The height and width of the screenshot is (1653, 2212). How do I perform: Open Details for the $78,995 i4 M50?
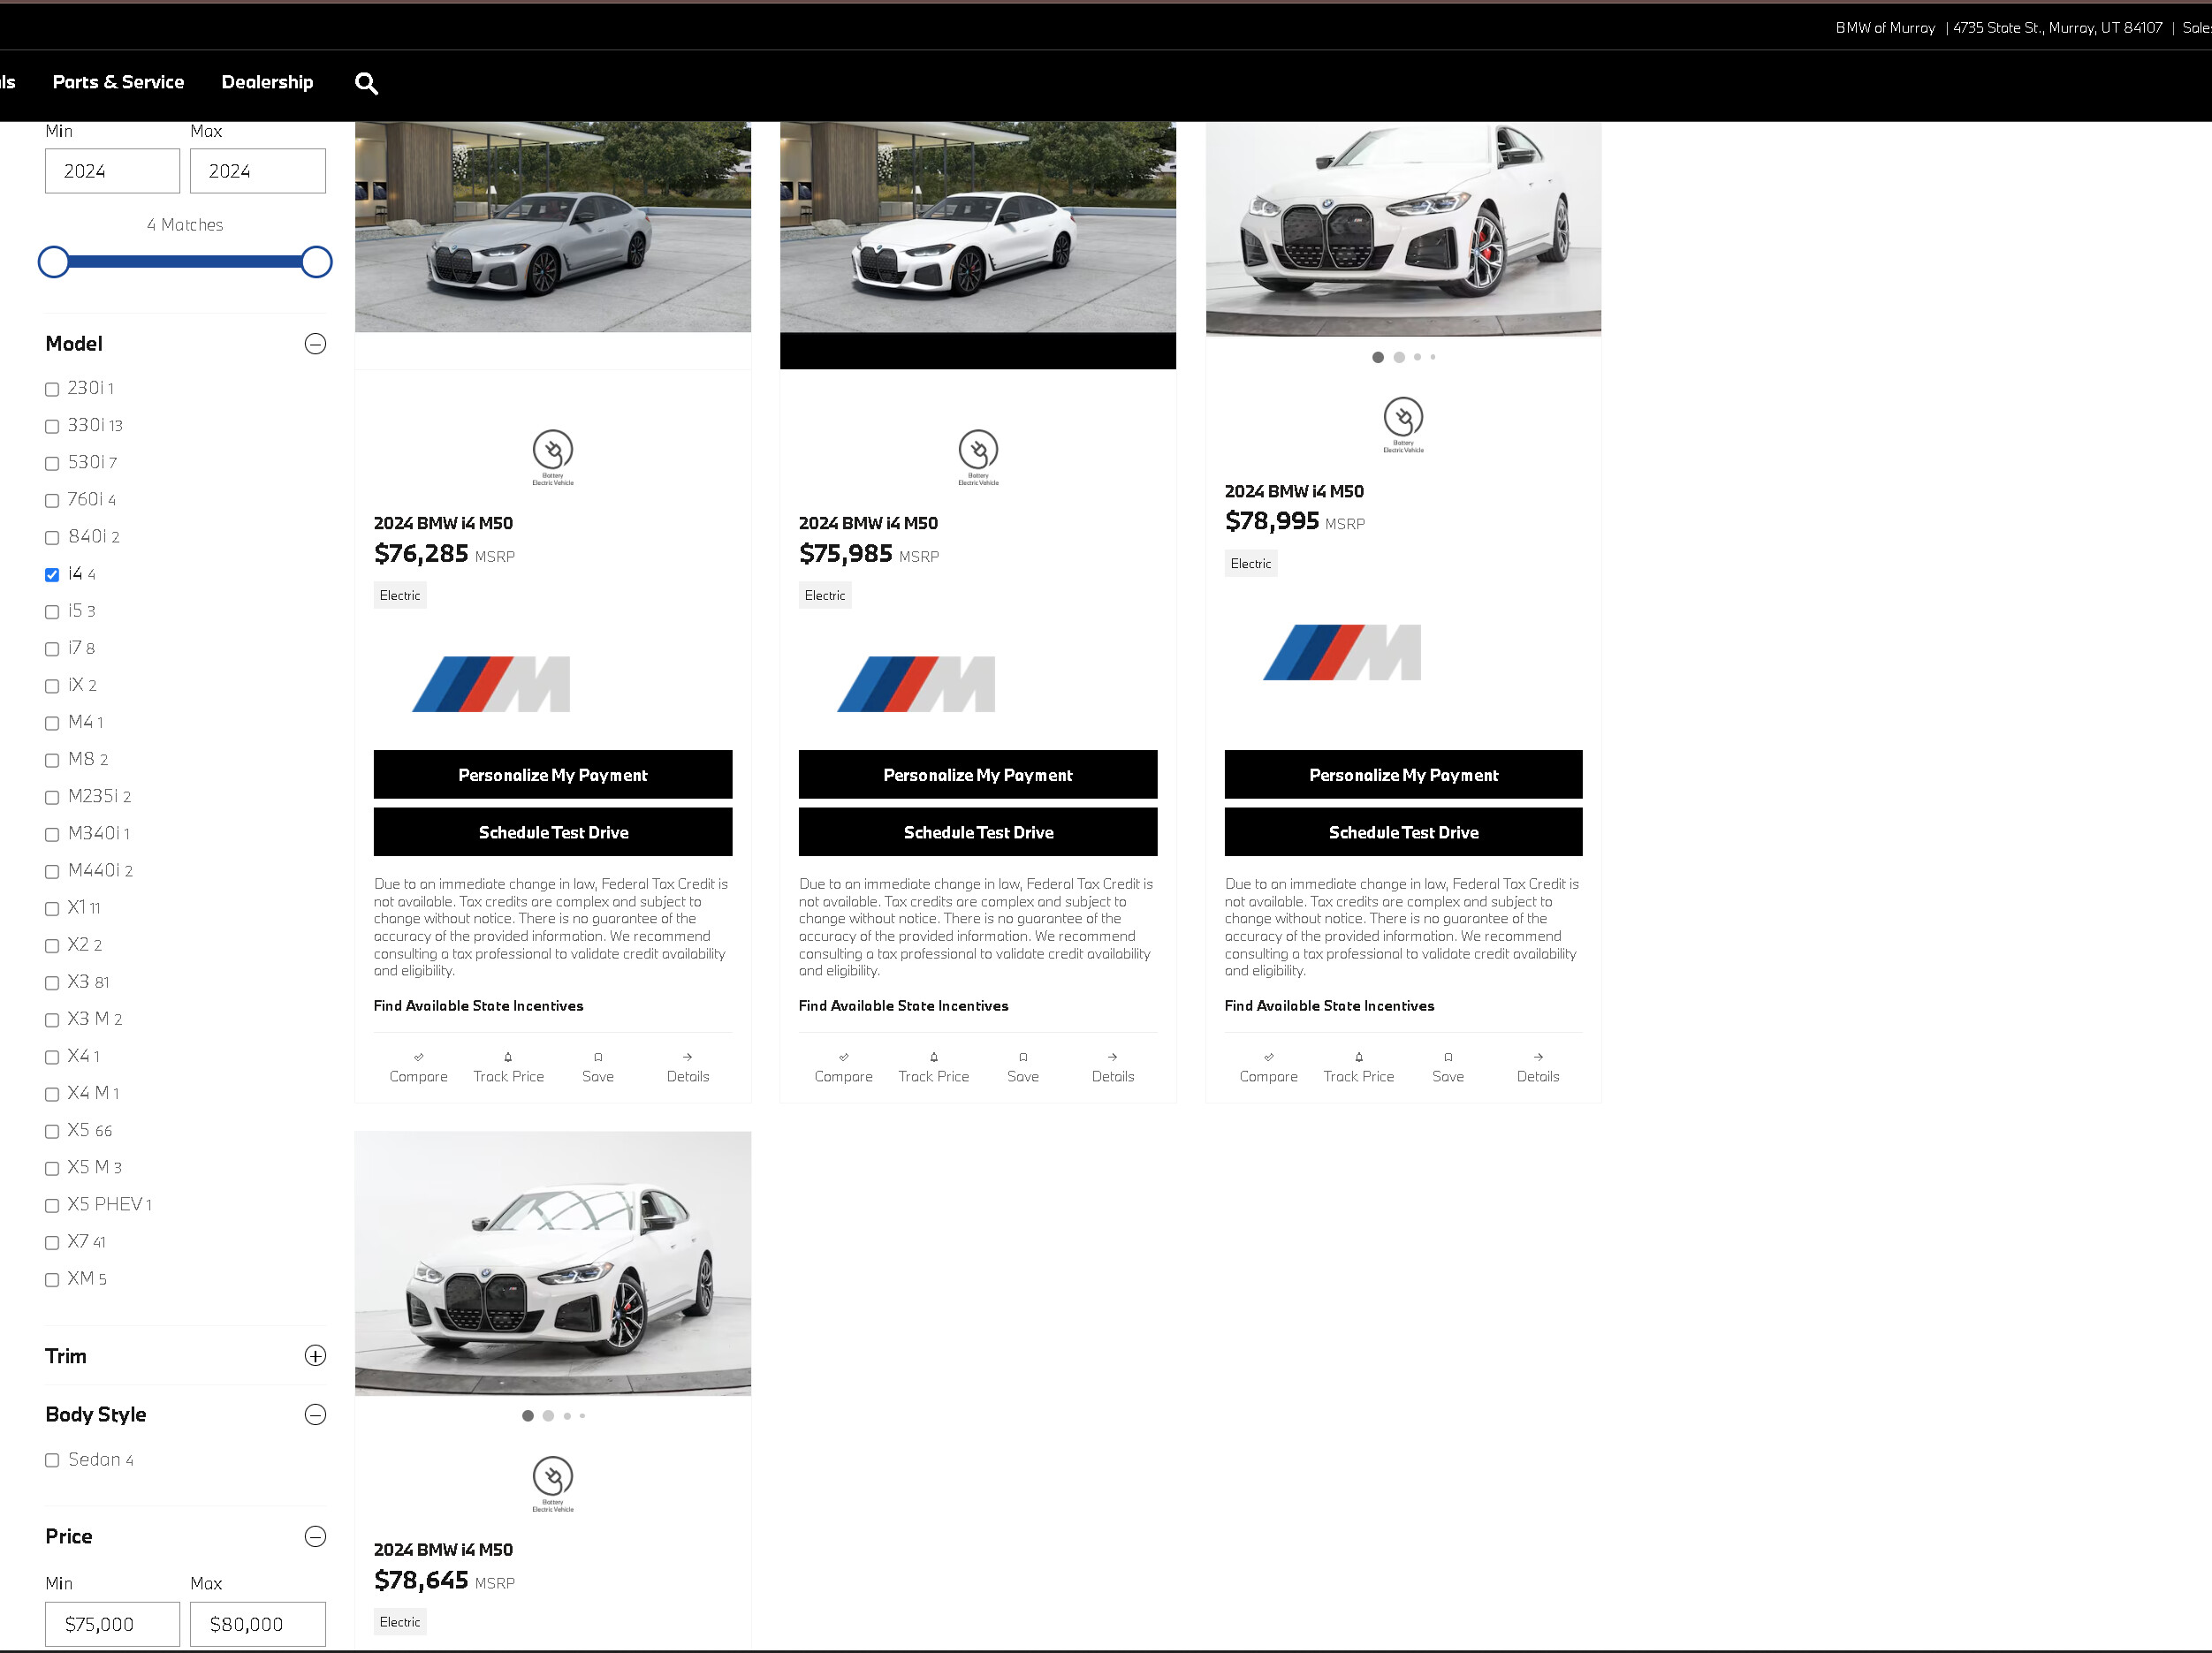pyautogui.click(x=1538, y=1068)
